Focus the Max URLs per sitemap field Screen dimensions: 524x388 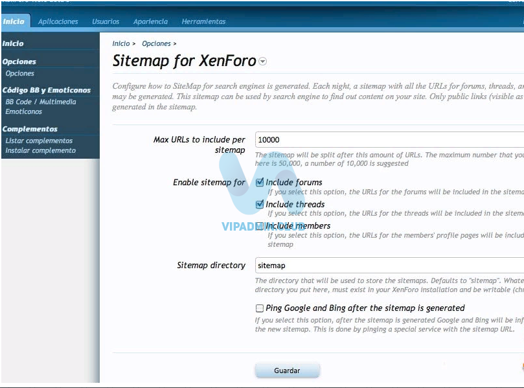click(x=389, y=140)
